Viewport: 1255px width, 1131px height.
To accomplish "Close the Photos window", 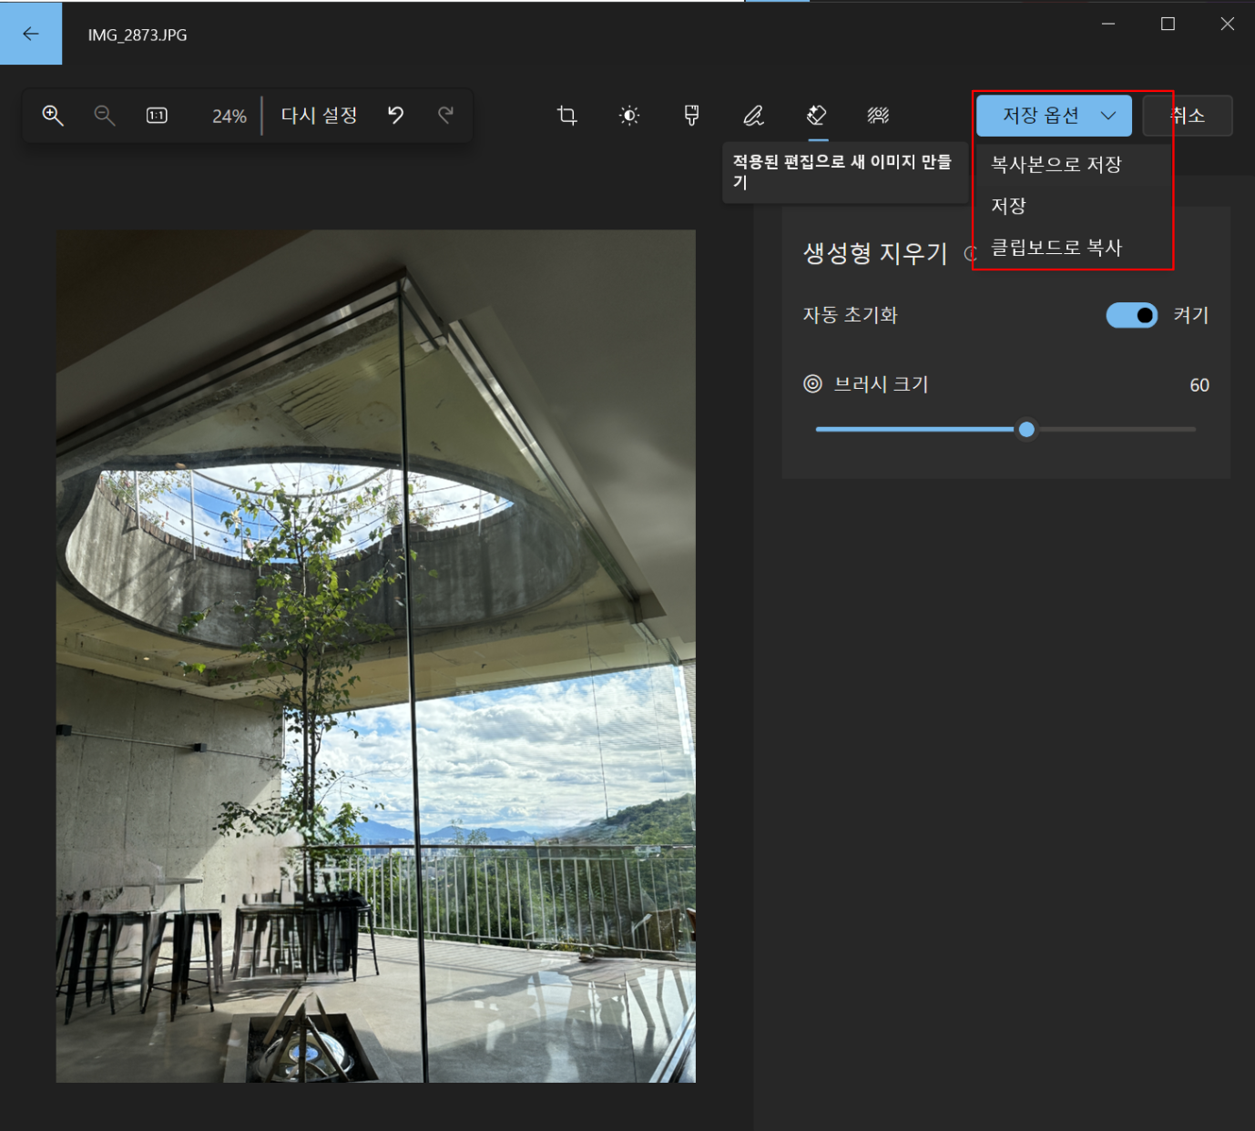I will (x=1228, y=24).
